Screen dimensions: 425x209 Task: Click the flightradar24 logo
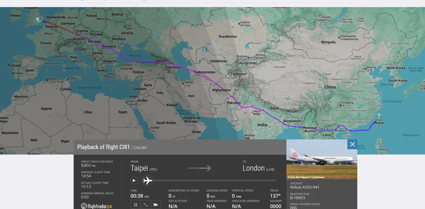96,206
